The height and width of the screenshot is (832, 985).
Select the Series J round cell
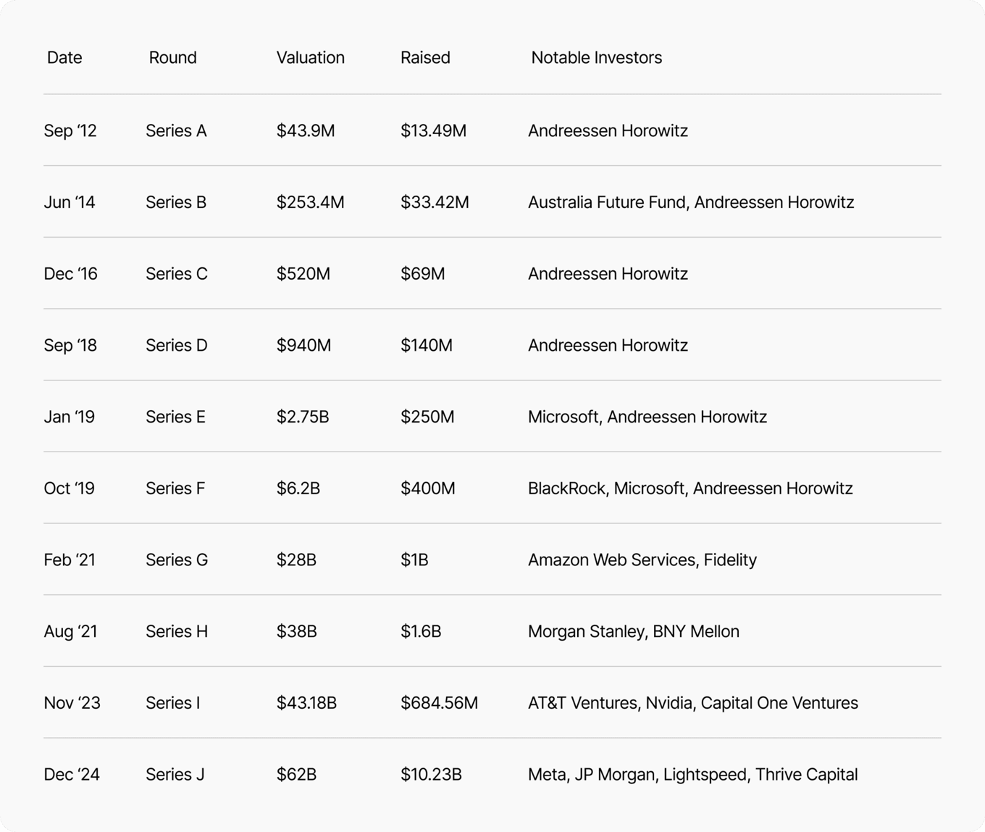point(175,775)
